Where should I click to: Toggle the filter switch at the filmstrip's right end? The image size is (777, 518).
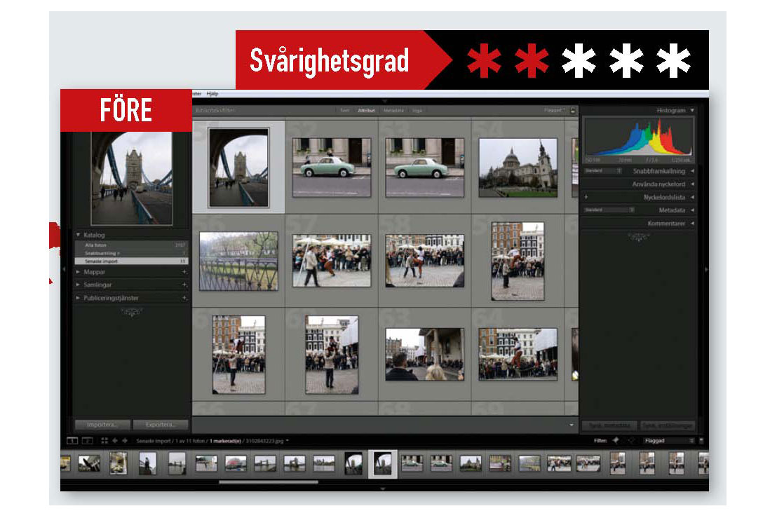coord(701,441)
